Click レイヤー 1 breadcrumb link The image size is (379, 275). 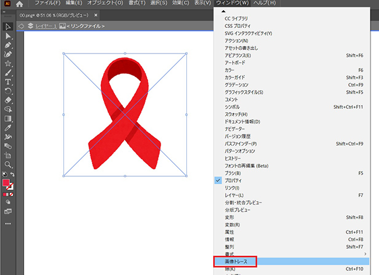[45, 26]
